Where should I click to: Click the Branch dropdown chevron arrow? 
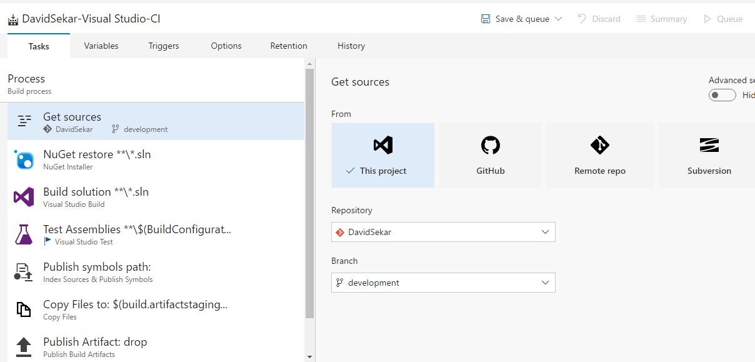coord(546,283)
